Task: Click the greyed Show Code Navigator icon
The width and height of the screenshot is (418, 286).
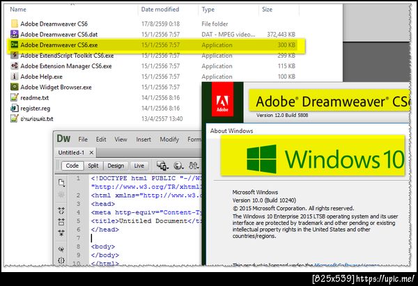Action: click(61, 195)
